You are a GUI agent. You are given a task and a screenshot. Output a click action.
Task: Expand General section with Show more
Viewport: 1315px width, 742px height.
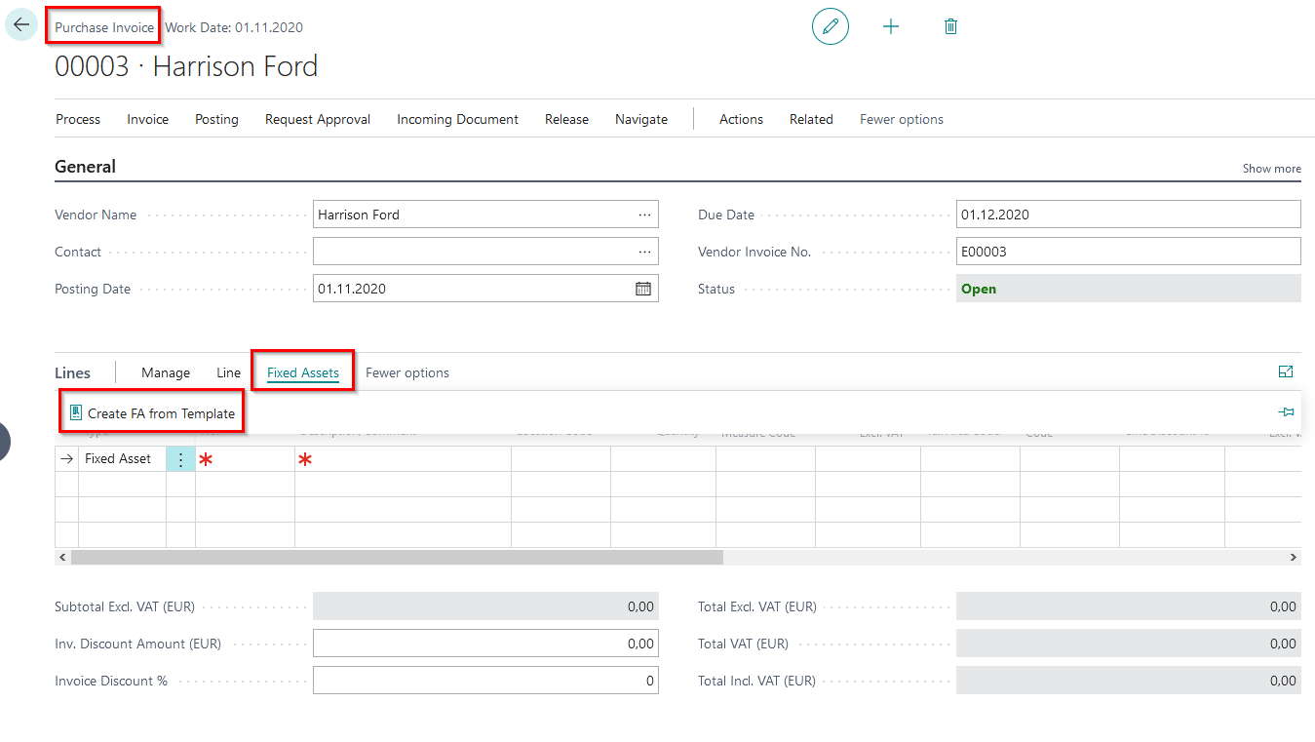(x=1271, y=169)
